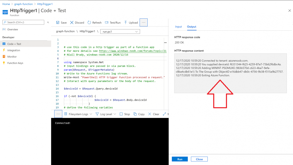The height and width of the screenshot is (165, 293).
Task: Click the Overview function icon
Action: click(x=4, y=29)
